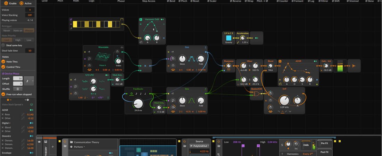Toggle the Voice Stacking Off value
This screenshot has width=382, height=156.
[30, 15]
